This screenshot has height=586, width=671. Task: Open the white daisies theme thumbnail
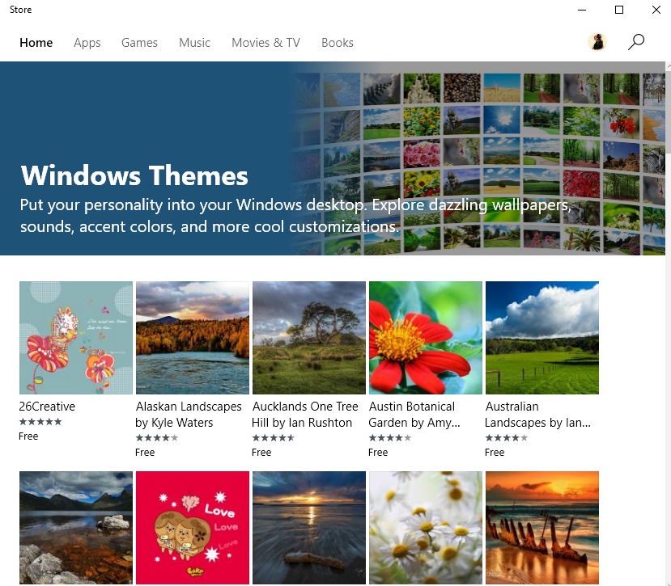click(426, 528)
